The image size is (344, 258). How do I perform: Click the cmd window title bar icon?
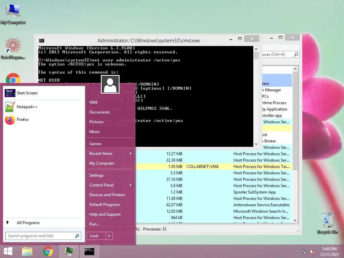coord(41,41)
